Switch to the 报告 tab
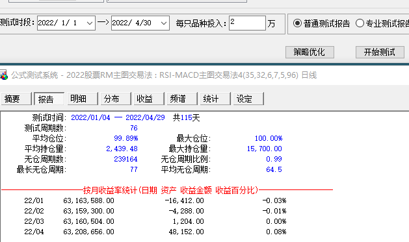 49,99
